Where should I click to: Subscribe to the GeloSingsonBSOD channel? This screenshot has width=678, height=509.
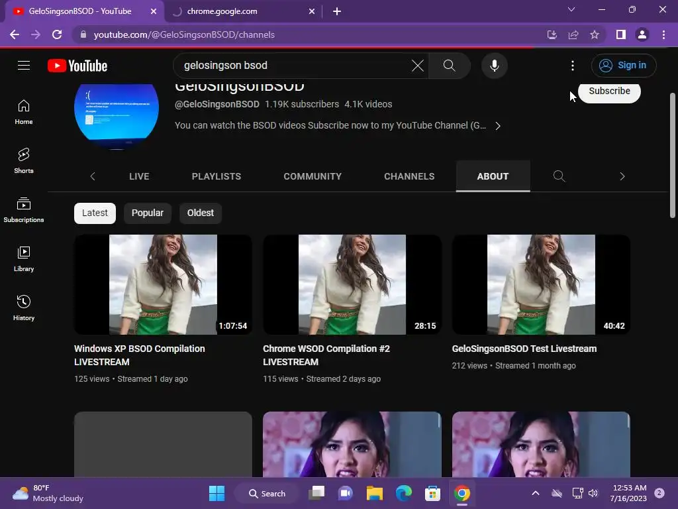click(x=609, y=91)
